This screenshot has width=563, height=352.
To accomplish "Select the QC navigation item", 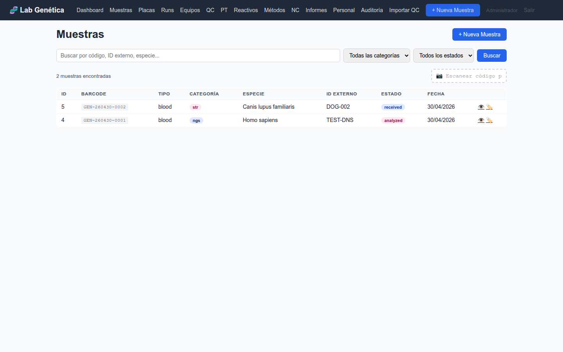I will [210, 10].
